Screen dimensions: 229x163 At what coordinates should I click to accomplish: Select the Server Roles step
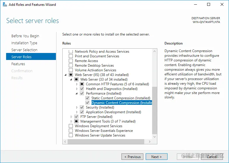[31, 56]
